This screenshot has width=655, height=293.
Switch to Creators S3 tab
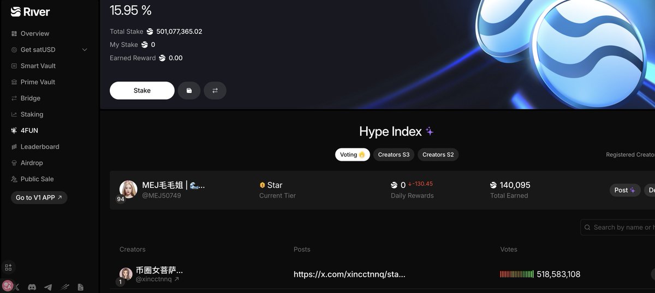[394, 155]
